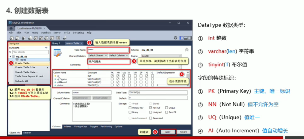Click the create new table toolbar icon
This screenshot has width=304, height=139.
[x=36, y=38]
